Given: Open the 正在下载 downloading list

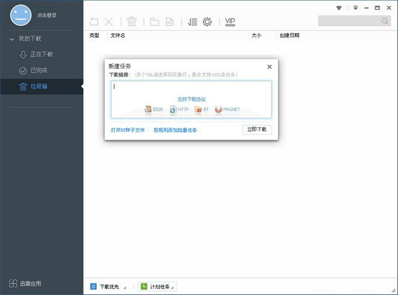Looking at the screenshot, I should [42, 54].
